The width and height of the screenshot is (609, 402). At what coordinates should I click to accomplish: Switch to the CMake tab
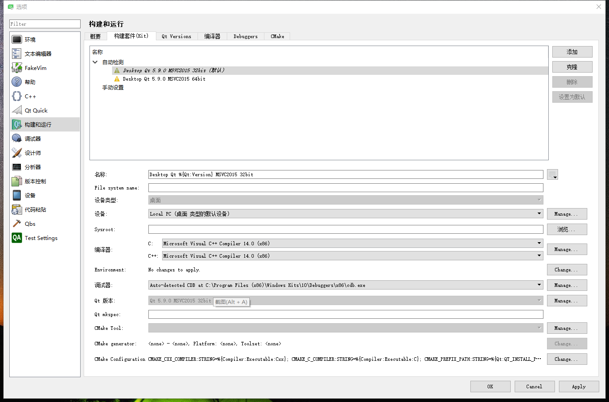point(277,36)
